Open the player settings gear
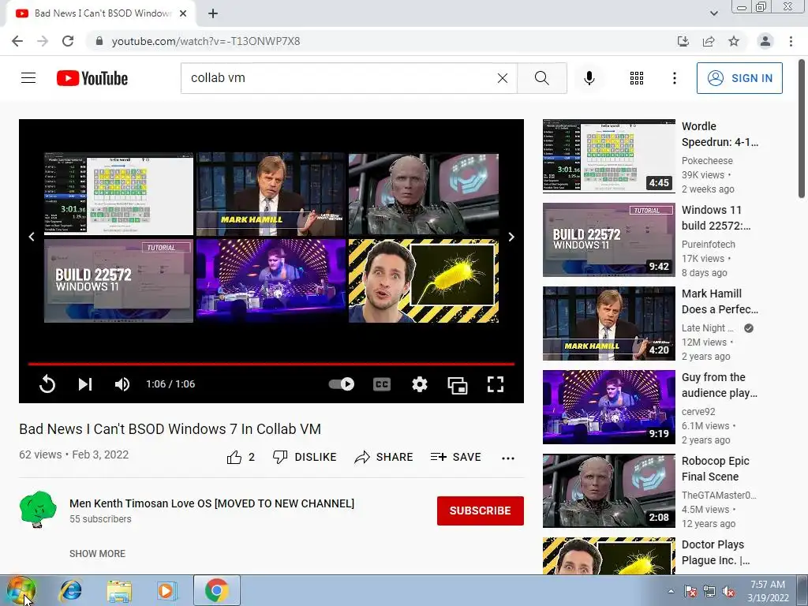The image size is (808, 606). coord(420,384)
